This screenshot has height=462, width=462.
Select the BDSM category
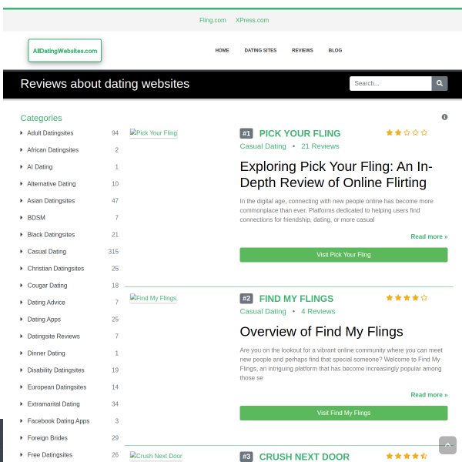click(x=36, y=217)
